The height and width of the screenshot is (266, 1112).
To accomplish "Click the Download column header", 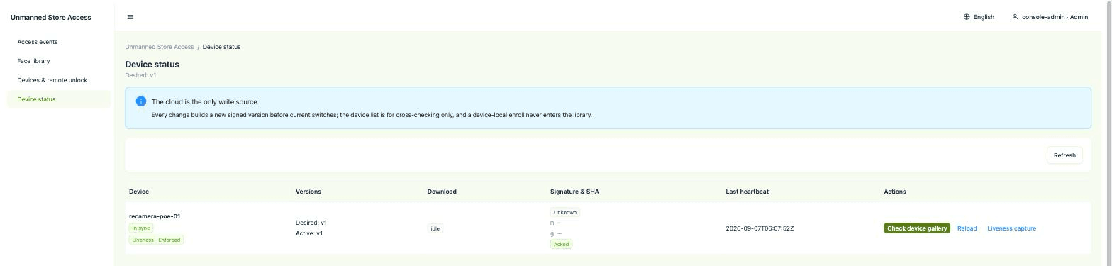I will [442, 192].
